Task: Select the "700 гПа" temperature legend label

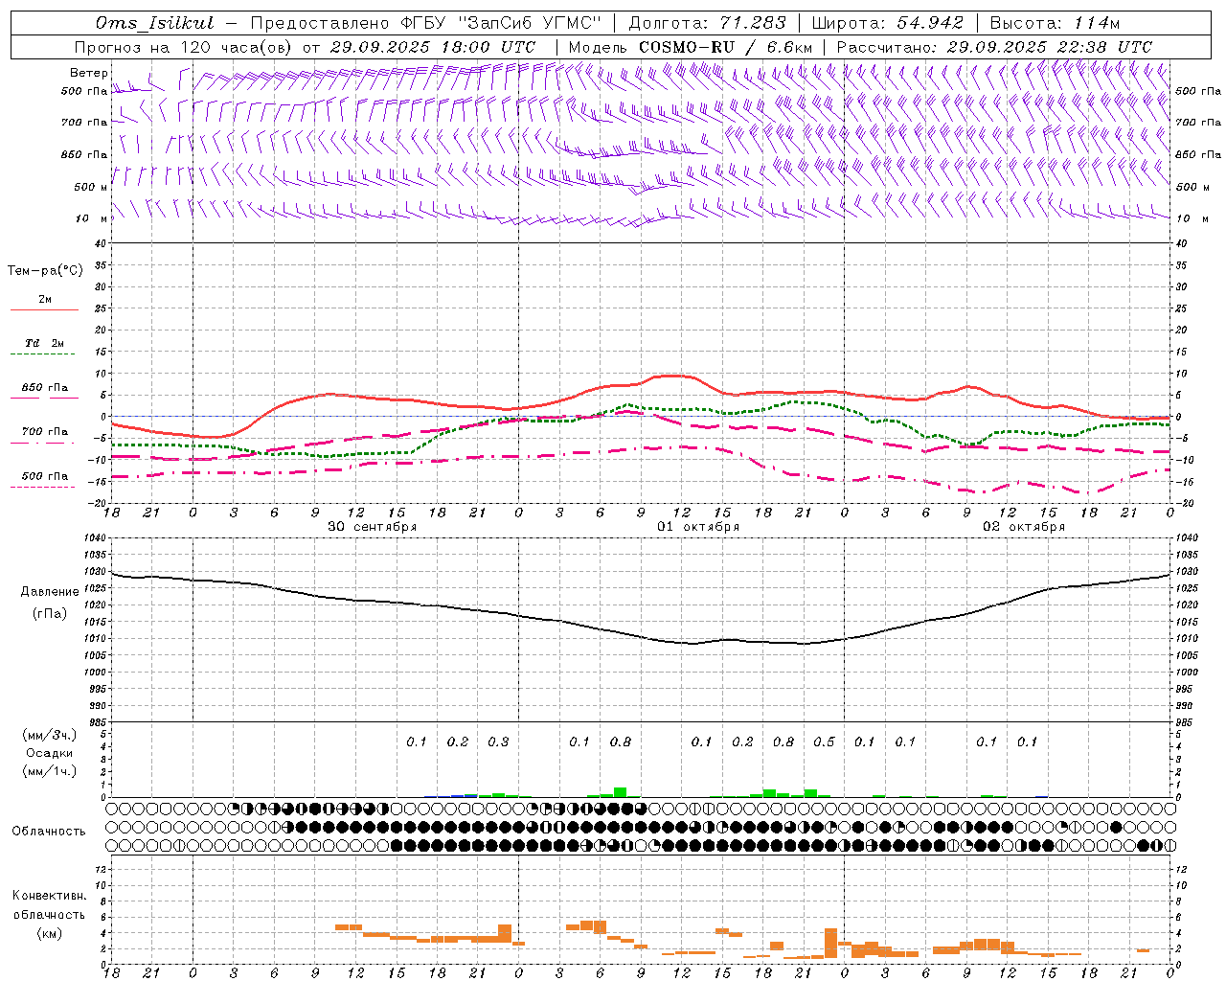Action: pyautogui.click(x=45, y=432)
